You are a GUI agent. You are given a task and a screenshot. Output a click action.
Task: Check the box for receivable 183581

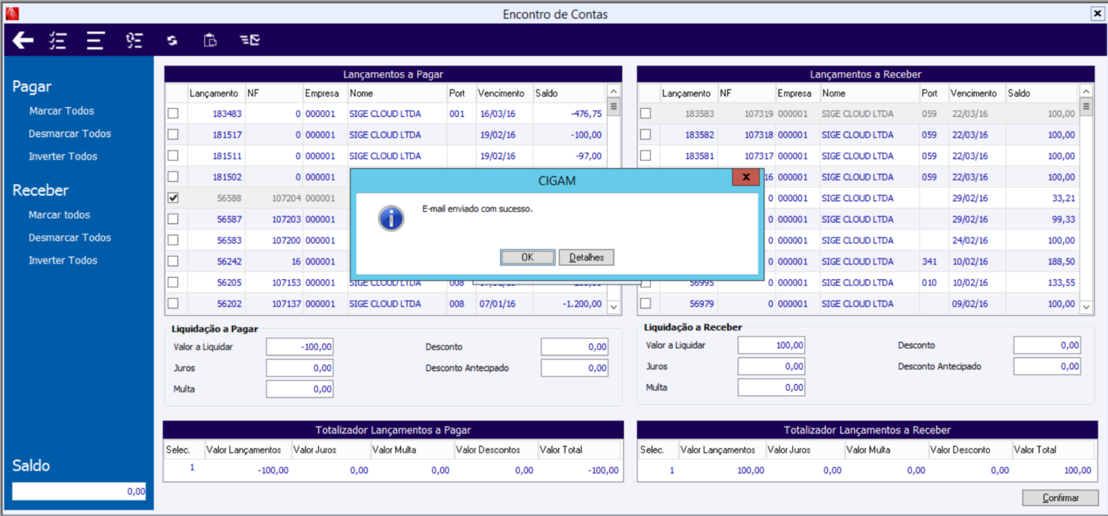[646, 156]
